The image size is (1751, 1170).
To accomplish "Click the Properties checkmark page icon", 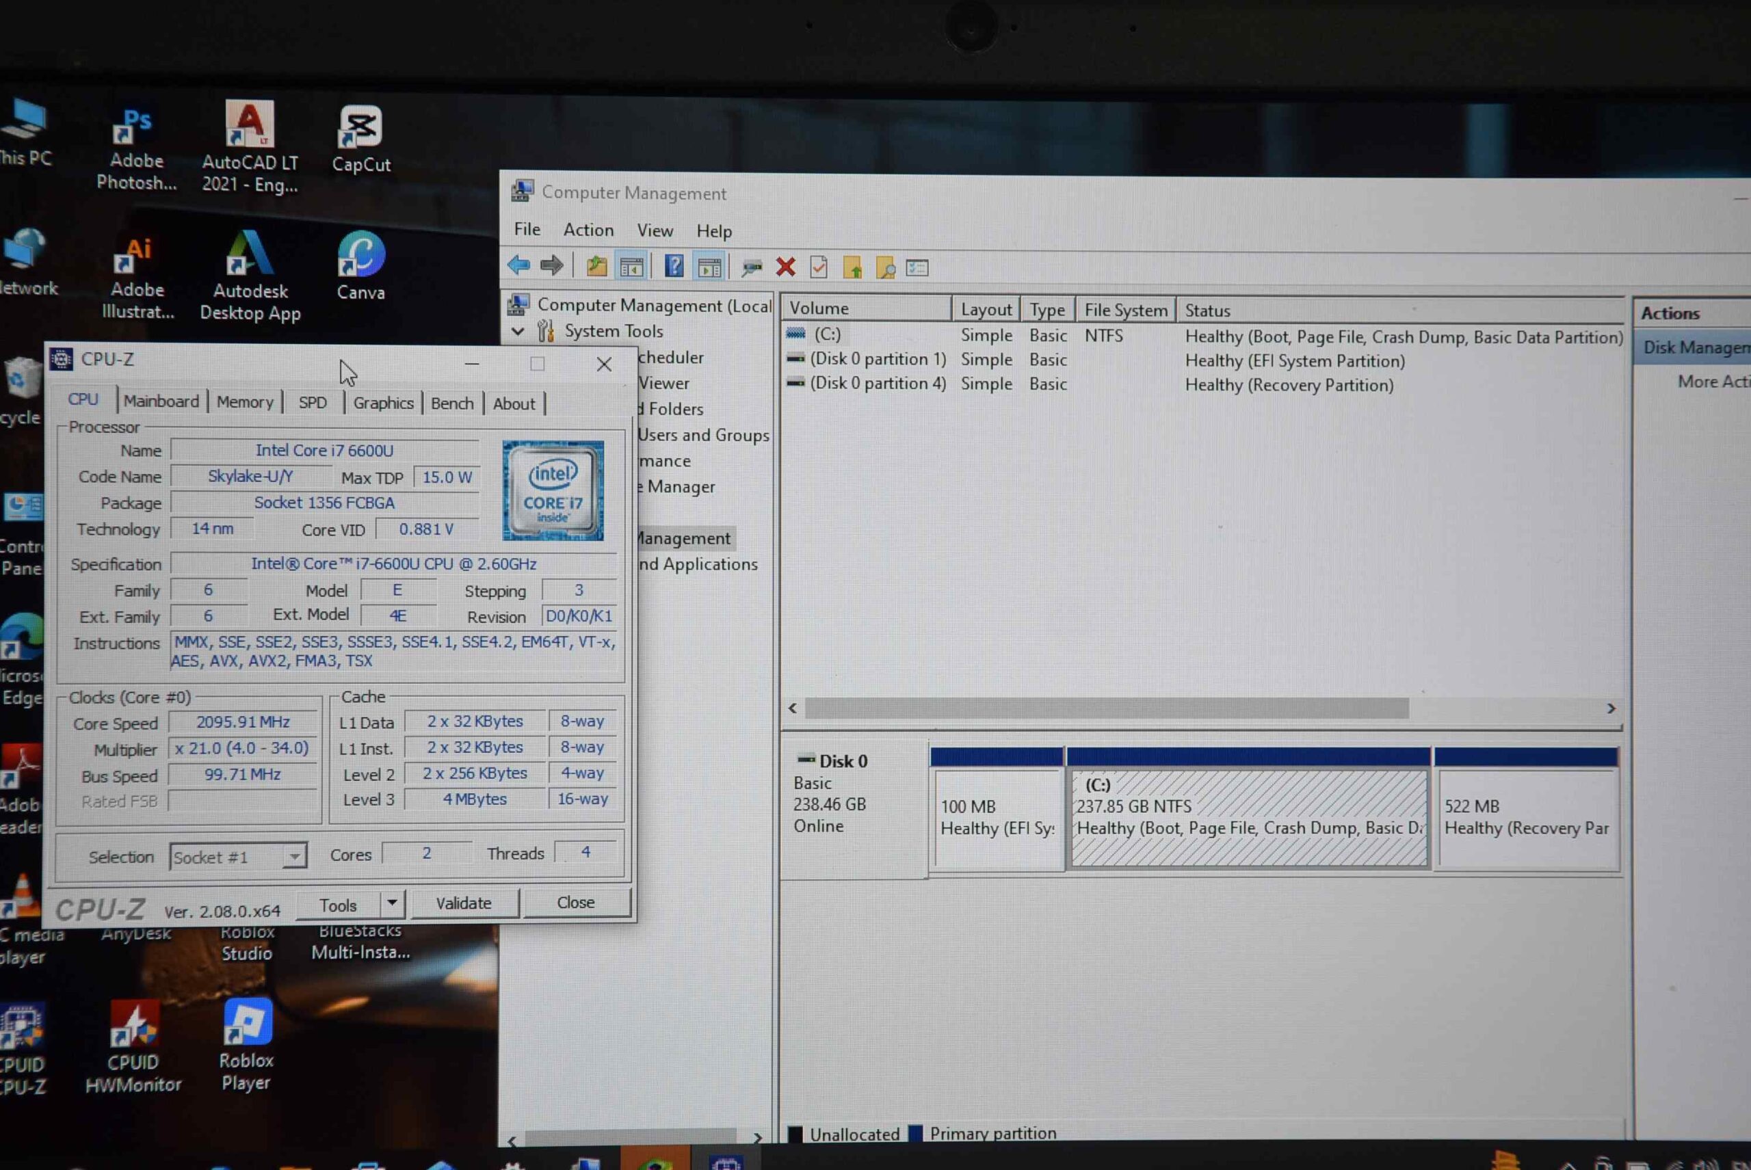I will point(819,267).
